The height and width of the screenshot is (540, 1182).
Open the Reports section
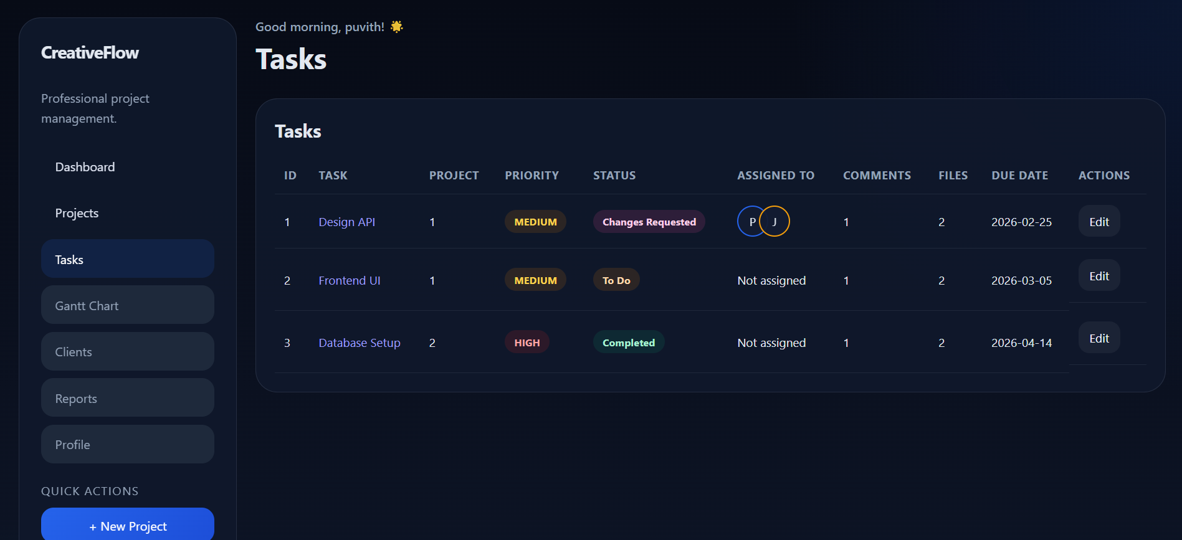(128, 397)
